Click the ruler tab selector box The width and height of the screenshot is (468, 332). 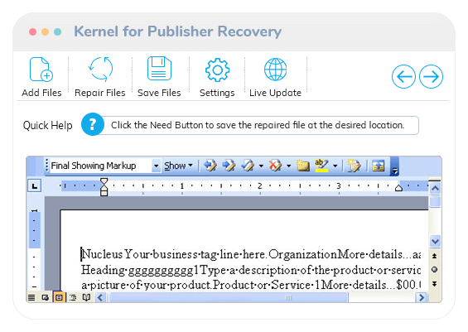[x=35, y=186]
